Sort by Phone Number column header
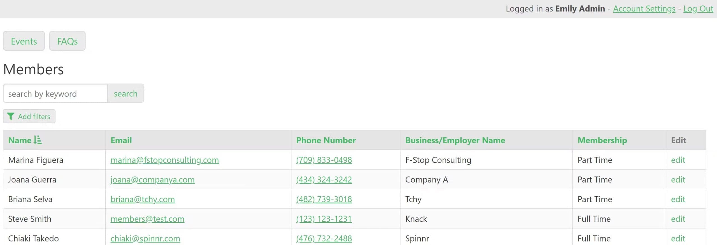The width and height of the screenshot is (717, 245). [326, 140]
